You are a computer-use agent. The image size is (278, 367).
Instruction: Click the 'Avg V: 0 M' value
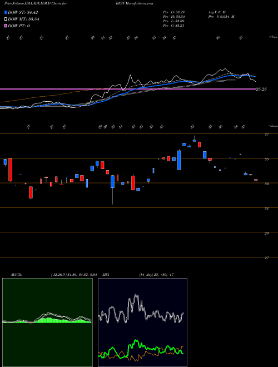coord(216,12)
